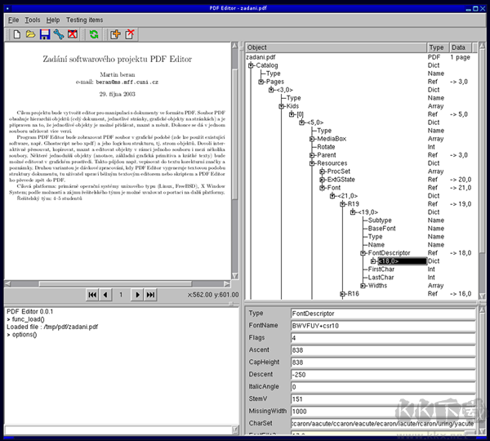The width and height of the screenshot is (490, 441).
Task: Go to the next page
Action: coord(138,294)
